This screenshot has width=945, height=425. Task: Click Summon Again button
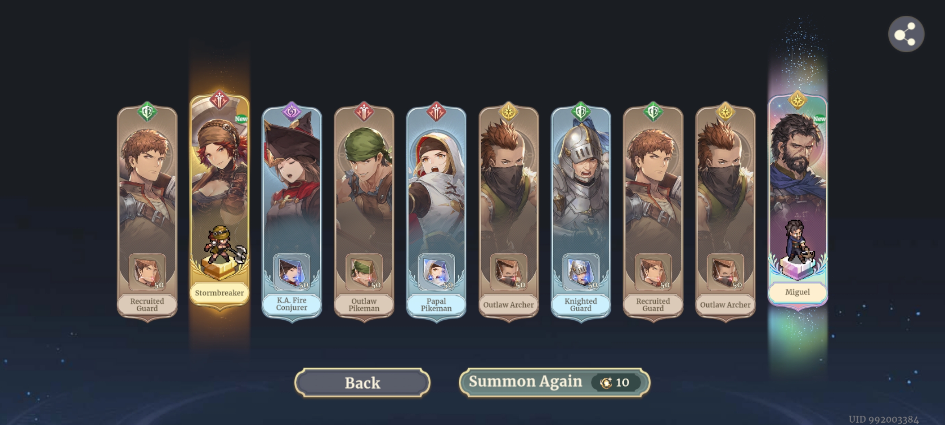coord(554,382)
